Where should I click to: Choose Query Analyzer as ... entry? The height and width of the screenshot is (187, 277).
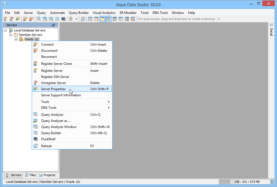coord(72,121)
